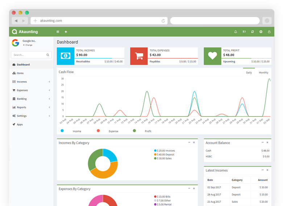Minimize the Account Balance panel
Image resolution: width=283 pixels, height=206 pixels.
point(263,143)
